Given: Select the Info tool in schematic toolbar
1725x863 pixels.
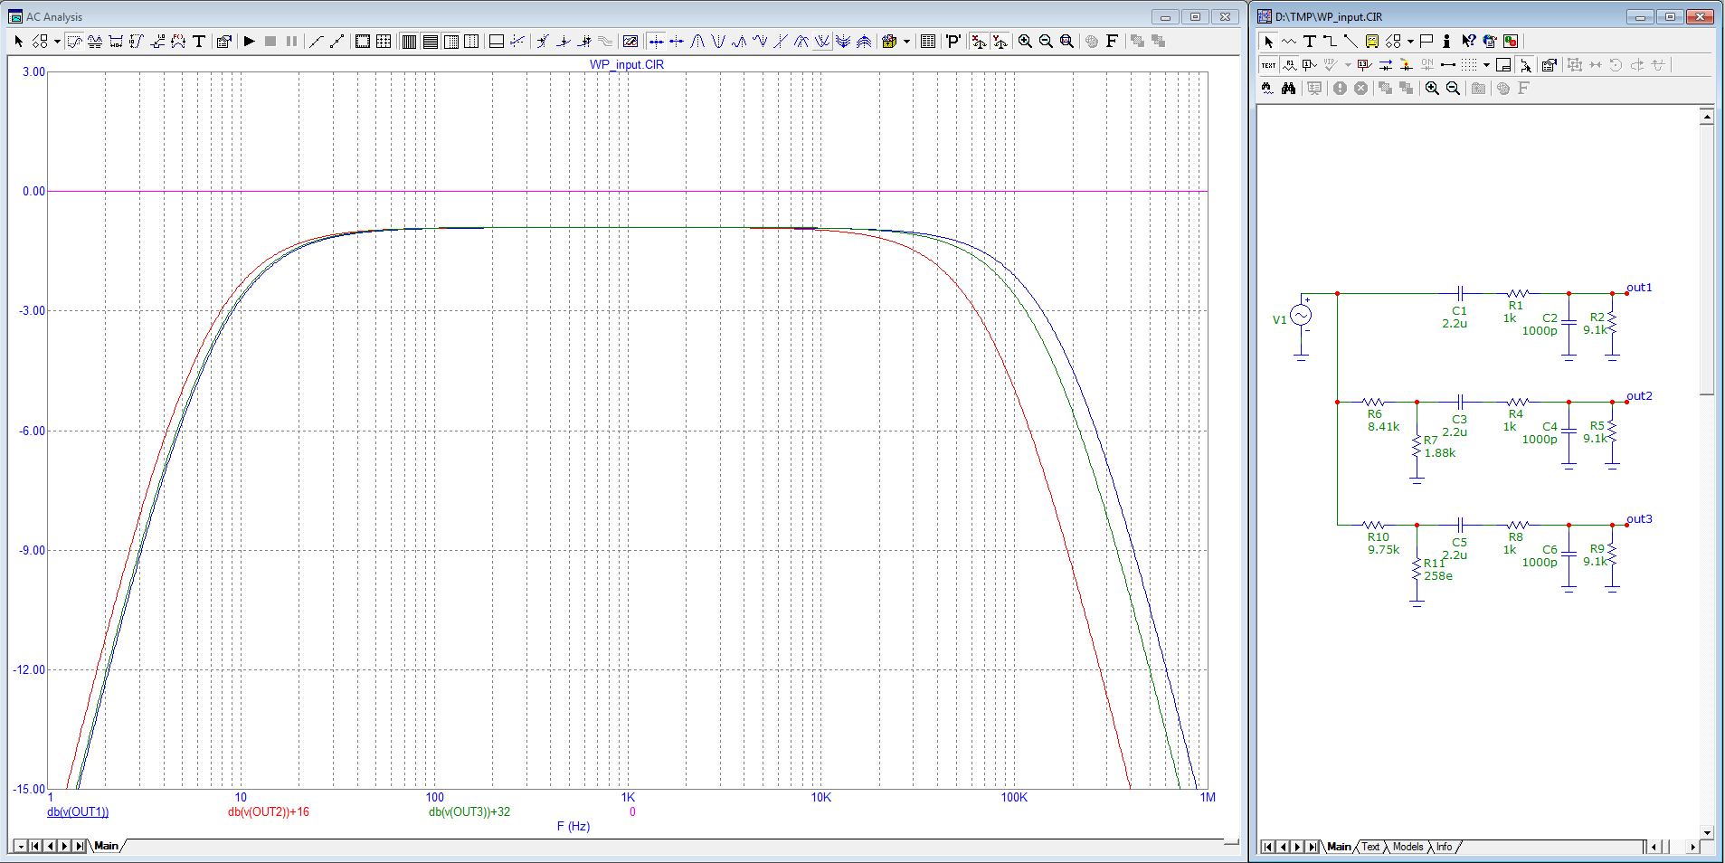Looking at the screenshot, I should tap(1446, 41).
